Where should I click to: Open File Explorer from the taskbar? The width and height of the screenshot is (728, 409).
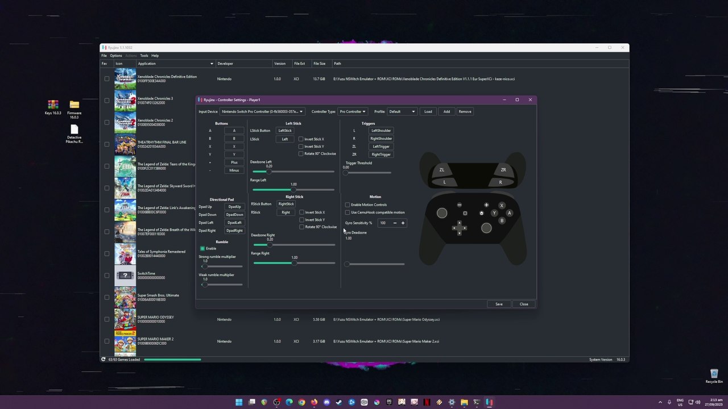click(x=464, y=402)
